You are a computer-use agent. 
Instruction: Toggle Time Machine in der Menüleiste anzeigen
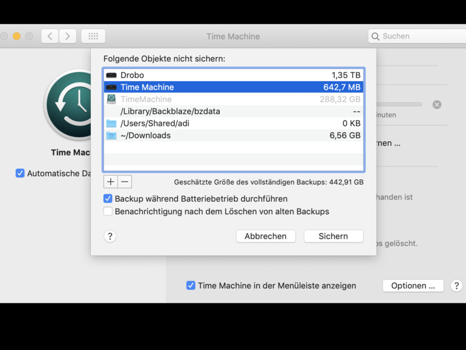[x=191, y=285]
